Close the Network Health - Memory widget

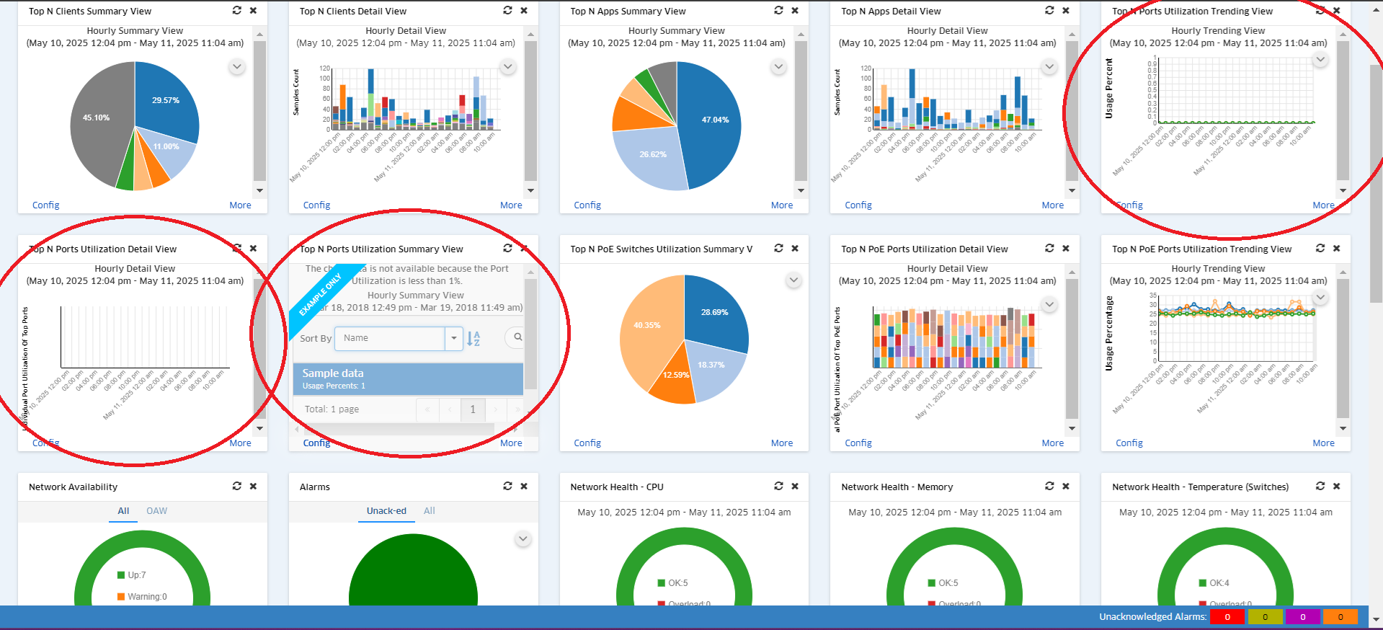pyautogui.click(x=1066, y=486)
